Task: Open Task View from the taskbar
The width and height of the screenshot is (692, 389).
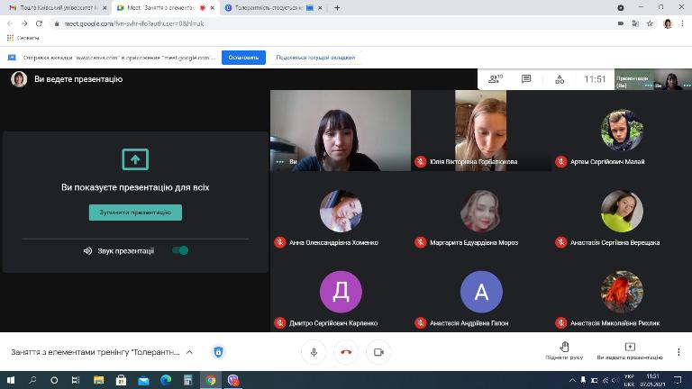Action: click(76, 380)
